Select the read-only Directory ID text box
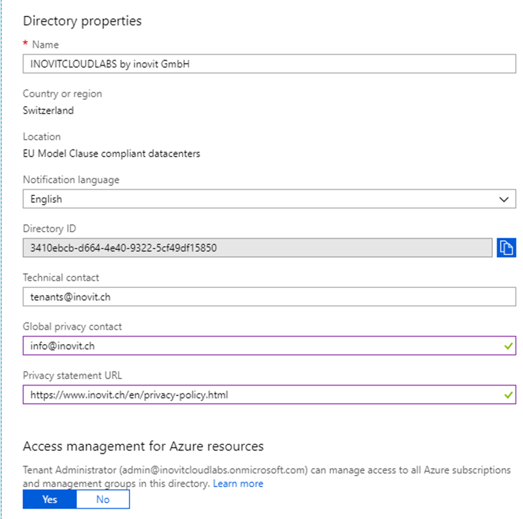 258,248
